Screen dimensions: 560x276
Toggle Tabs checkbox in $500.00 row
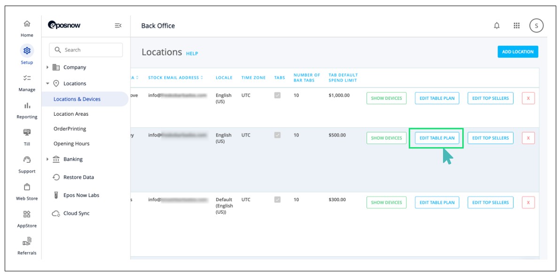[x=277, y=135]
